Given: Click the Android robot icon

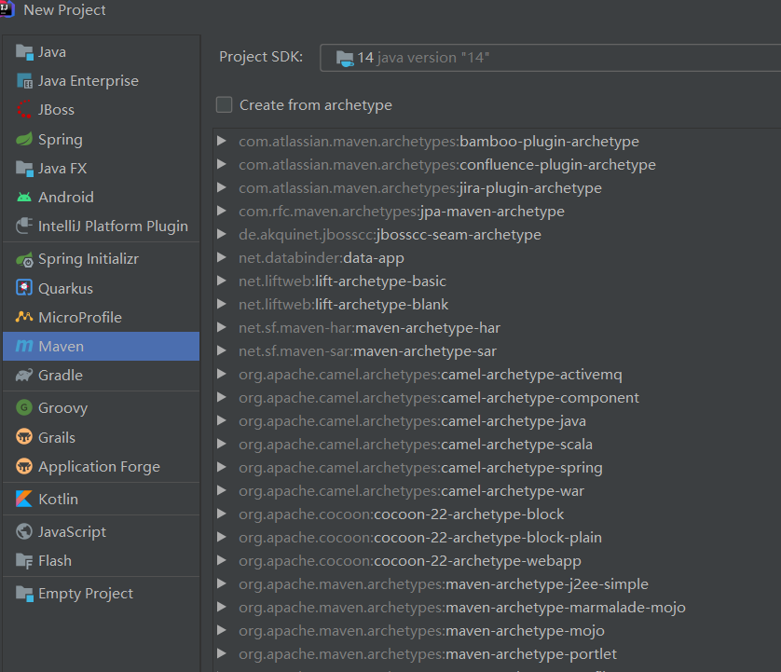Looking at the screenshot, I should point(24,198).
